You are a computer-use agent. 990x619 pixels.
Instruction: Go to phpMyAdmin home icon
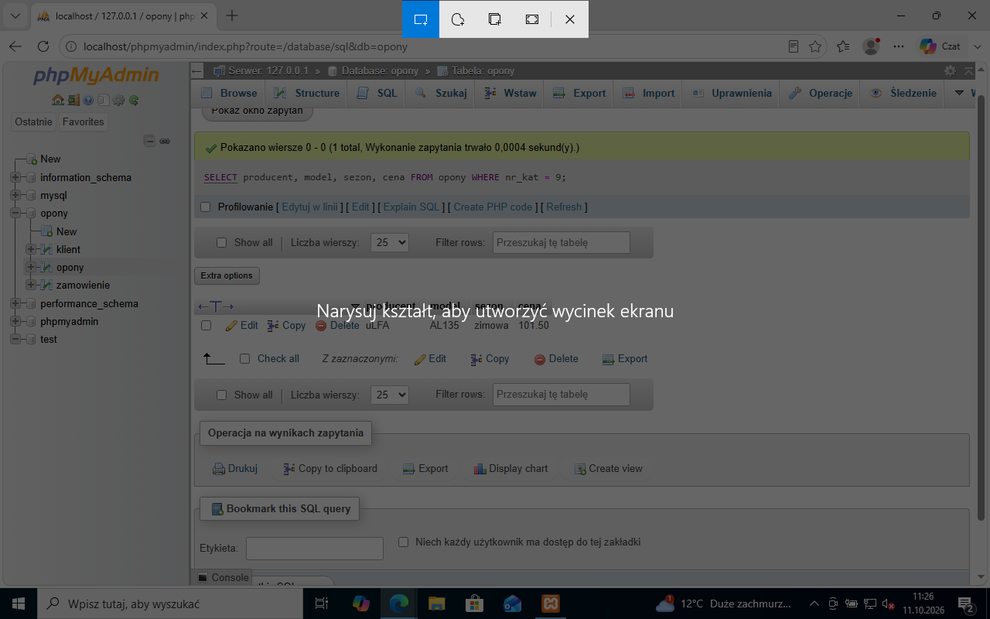pos(58,100)
